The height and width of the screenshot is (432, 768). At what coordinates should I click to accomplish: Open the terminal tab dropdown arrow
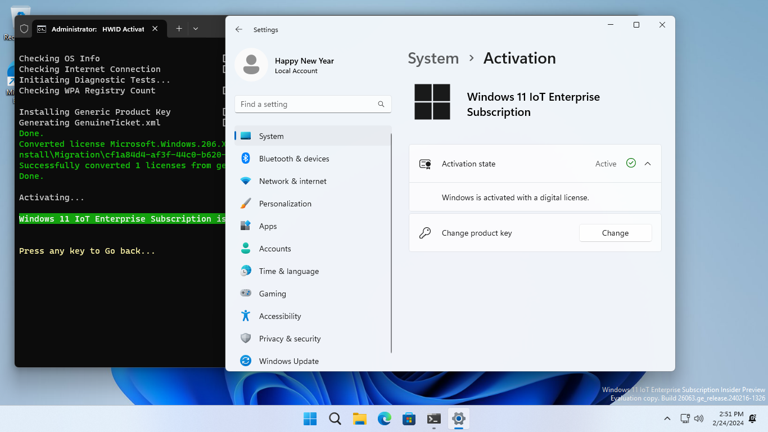(196, 29)
